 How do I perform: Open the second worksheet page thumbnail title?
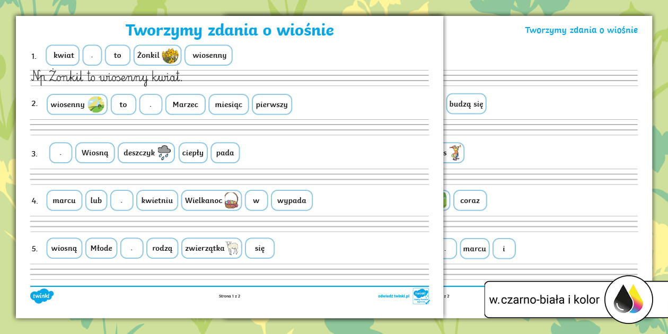coord(581,30)
